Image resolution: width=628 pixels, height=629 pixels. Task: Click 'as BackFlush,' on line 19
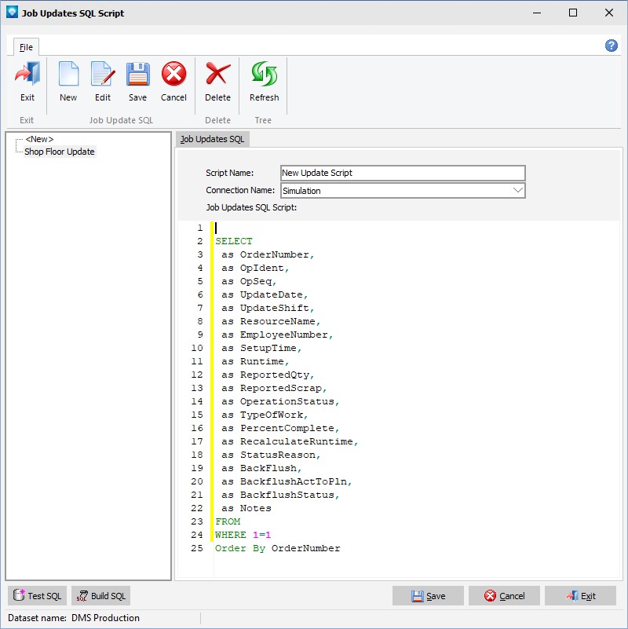(x=261, y=468)
